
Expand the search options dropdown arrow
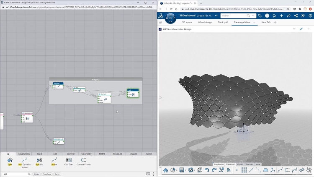[x=253, y=16]
